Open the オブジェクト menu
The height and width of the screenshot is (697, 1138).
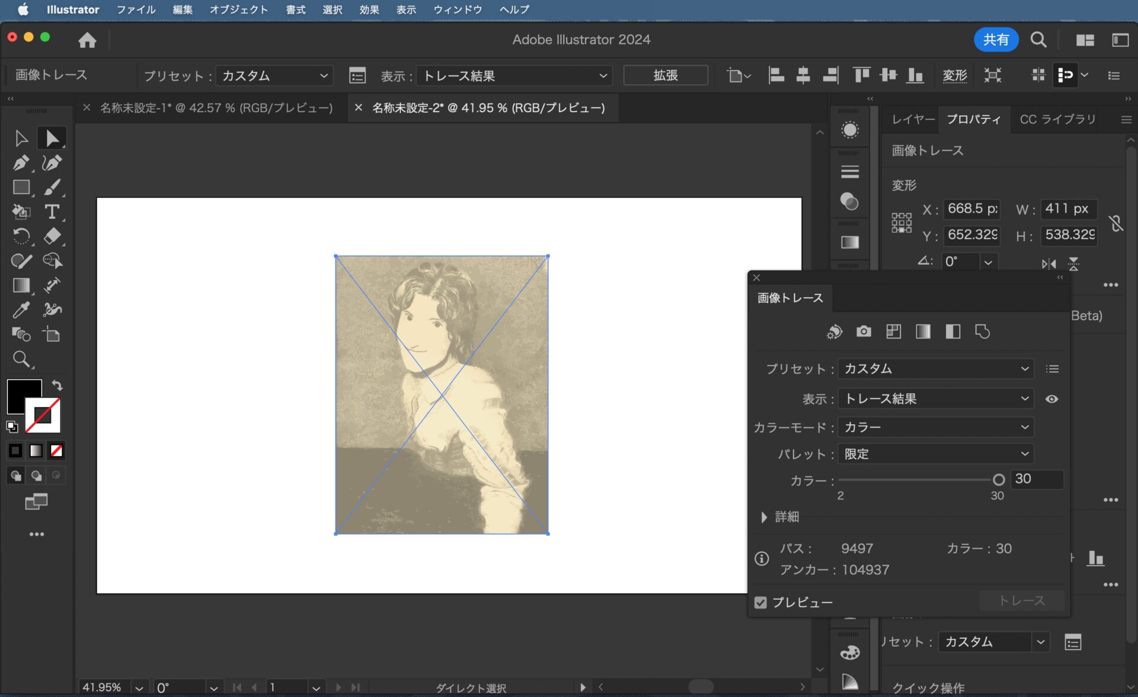pyautogui.click(x=239, y=9)
